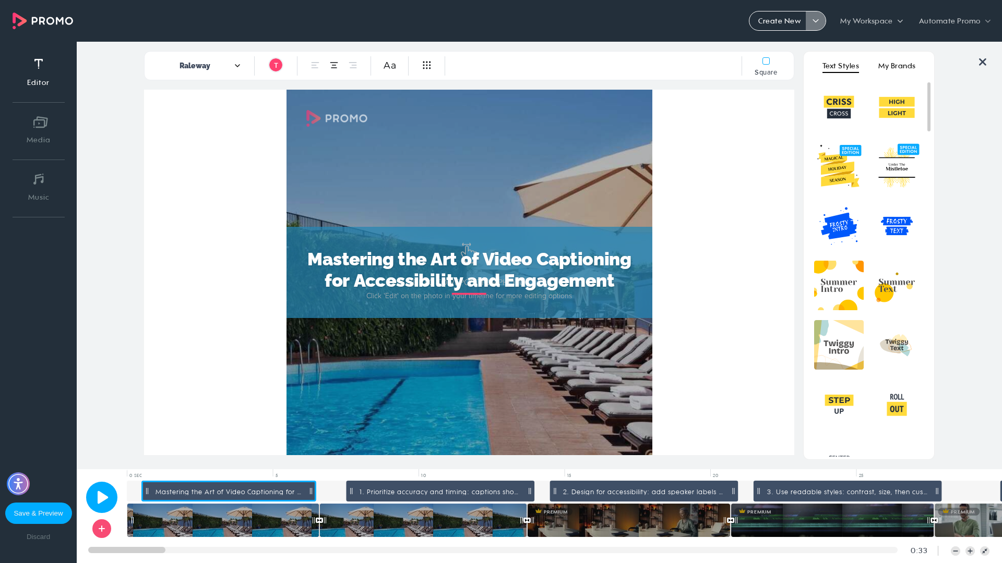This screenshot has width=1002, height=563.
Task: Select the Criss Cross text style thumbnail
Action: [839, 107]
